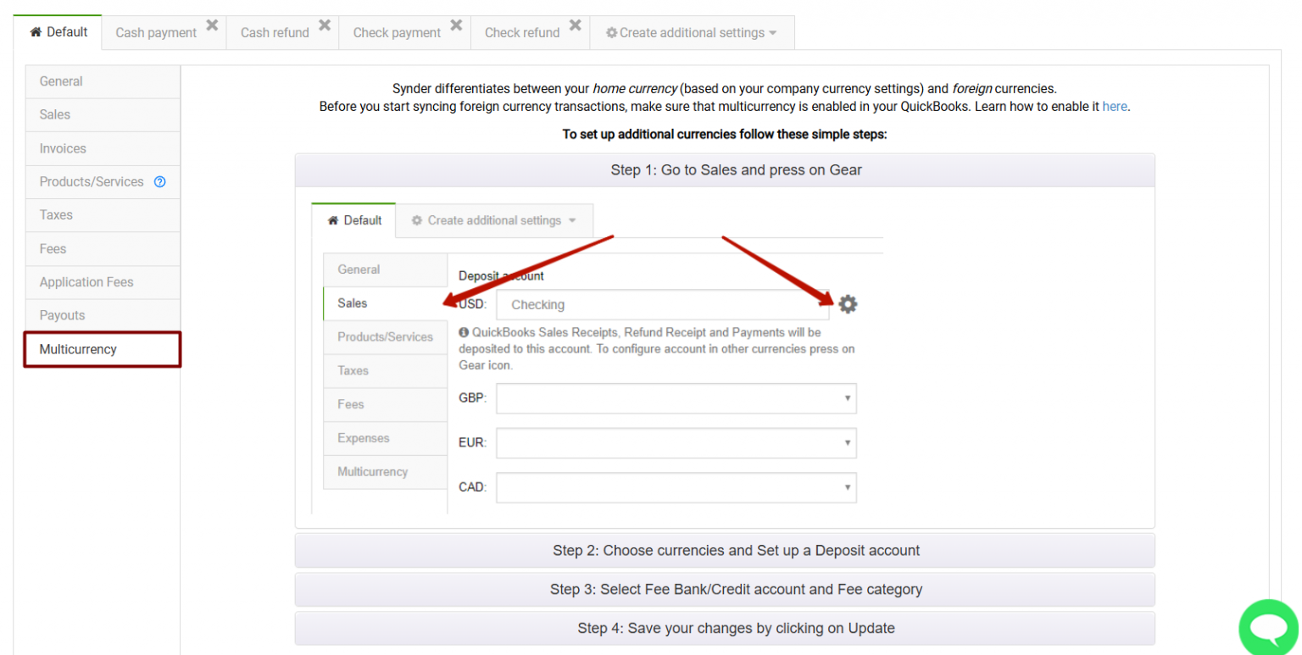Close the Cash payment tab
Screen dimensions: 1302x655
[211, 25]
